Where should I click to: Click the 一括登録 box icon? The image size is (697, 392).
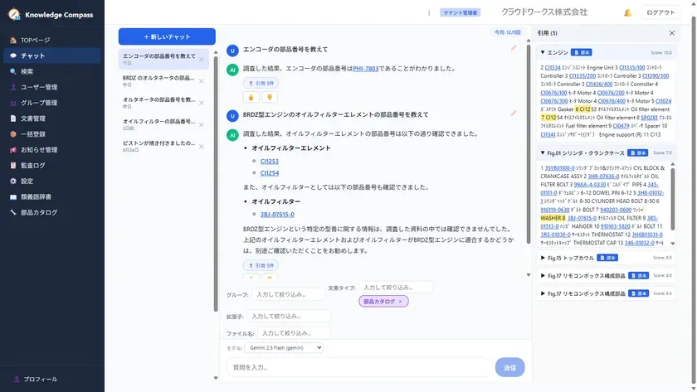coord(13,134)
